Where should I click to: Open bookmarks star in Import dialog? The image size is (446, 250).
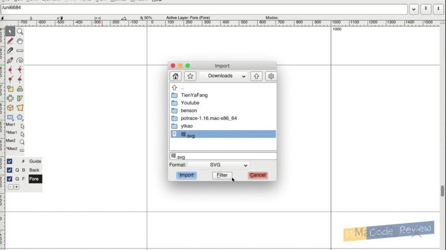pyautogui.click(x=190, y=76)
